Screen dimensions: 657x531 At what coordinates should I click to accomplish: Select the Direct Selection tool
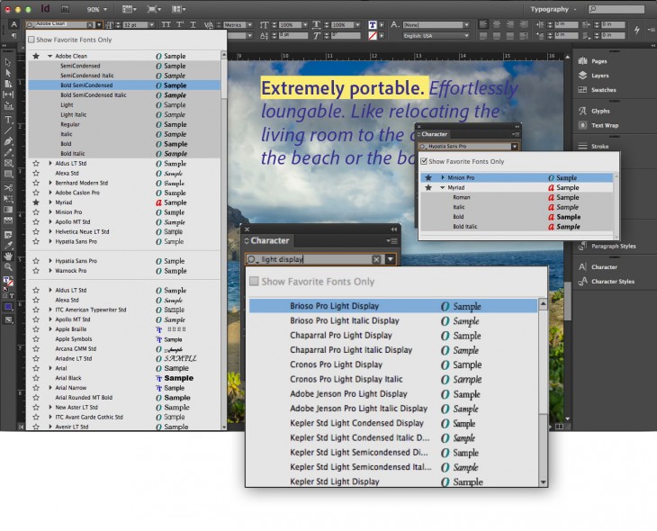[8, 73]
